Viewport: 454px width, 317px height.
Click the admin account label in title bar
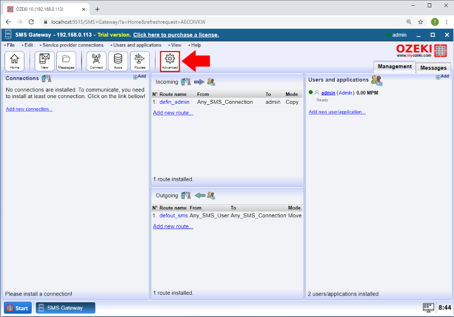coord(400,35)
